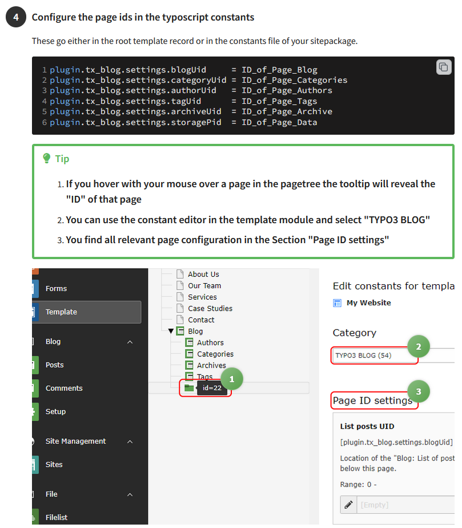Select Categories under Blog in the pagetree
The image size is (462, 528).
(x=215, y=354)
